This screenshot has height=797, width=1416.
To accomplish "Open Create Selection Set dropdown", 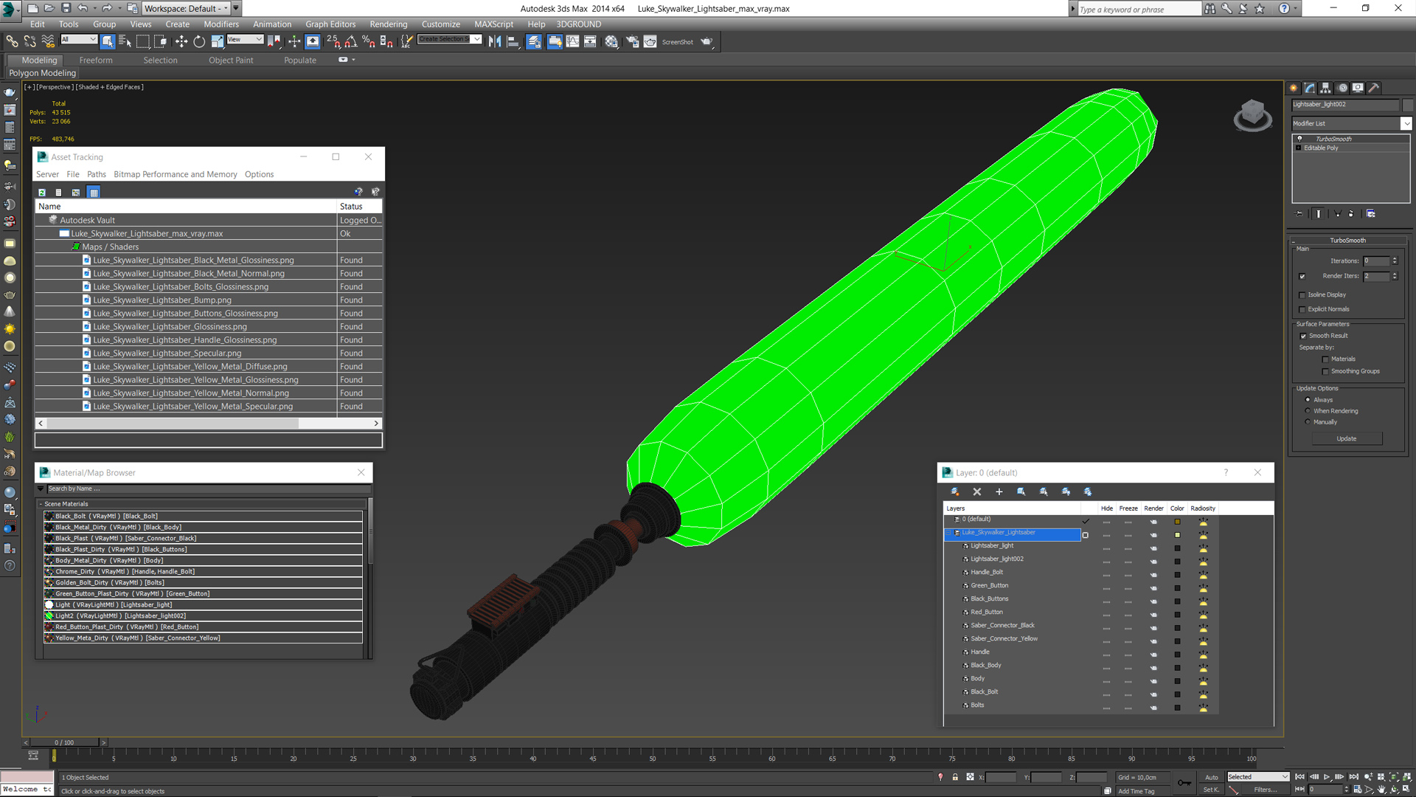I will pyautogui.click(x=449, y=40).
